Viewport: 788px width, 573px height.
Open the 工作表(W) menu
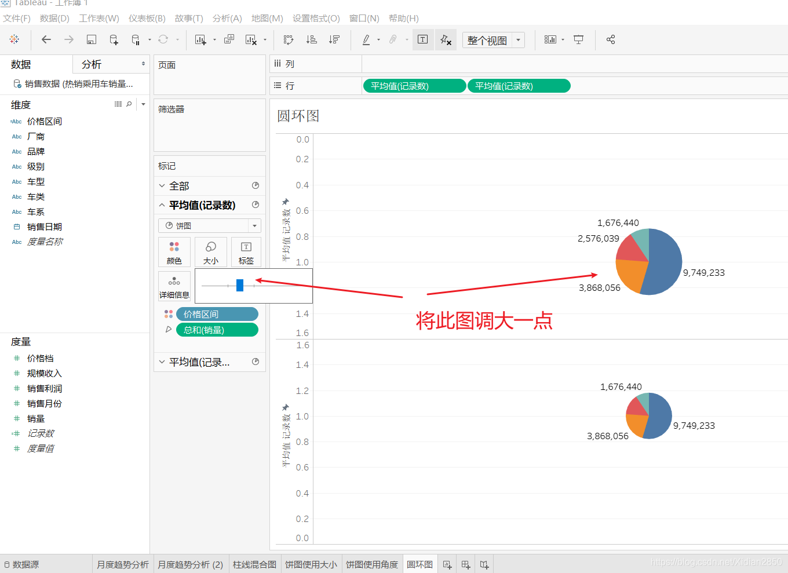pyautogui.click(x=99, y=19)
